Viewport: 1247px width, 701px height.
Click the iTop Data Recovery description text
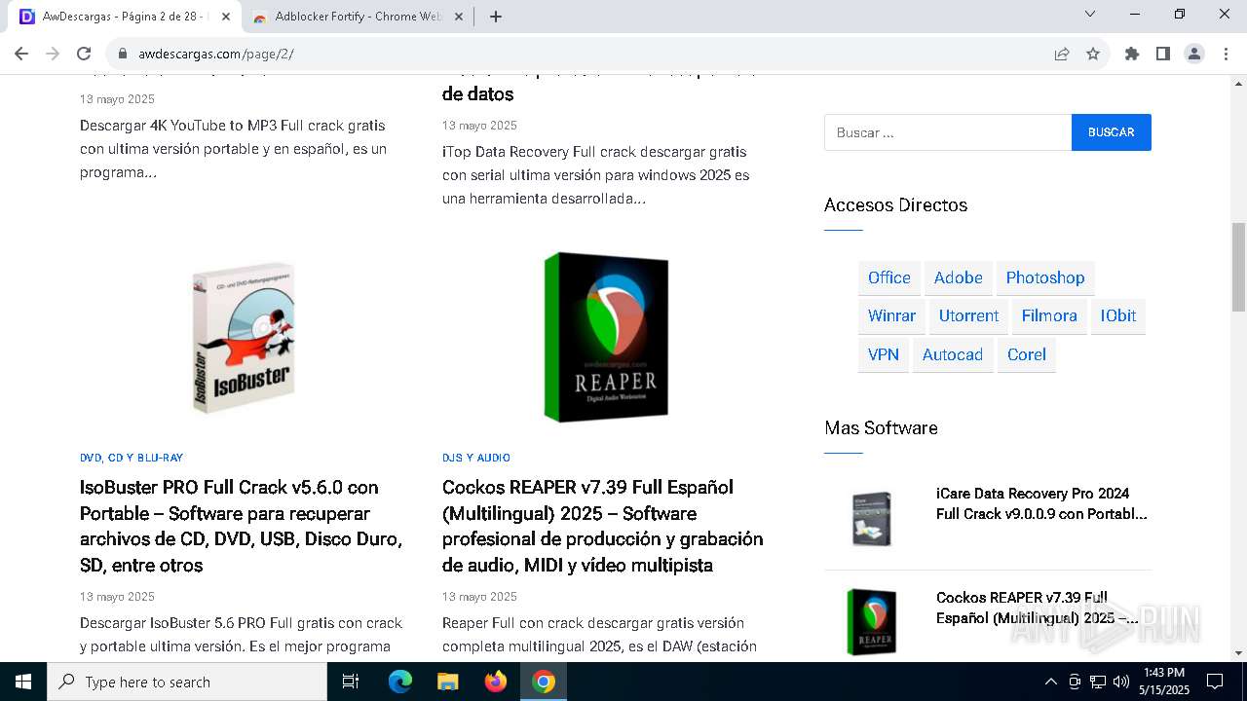coord(596,175)
